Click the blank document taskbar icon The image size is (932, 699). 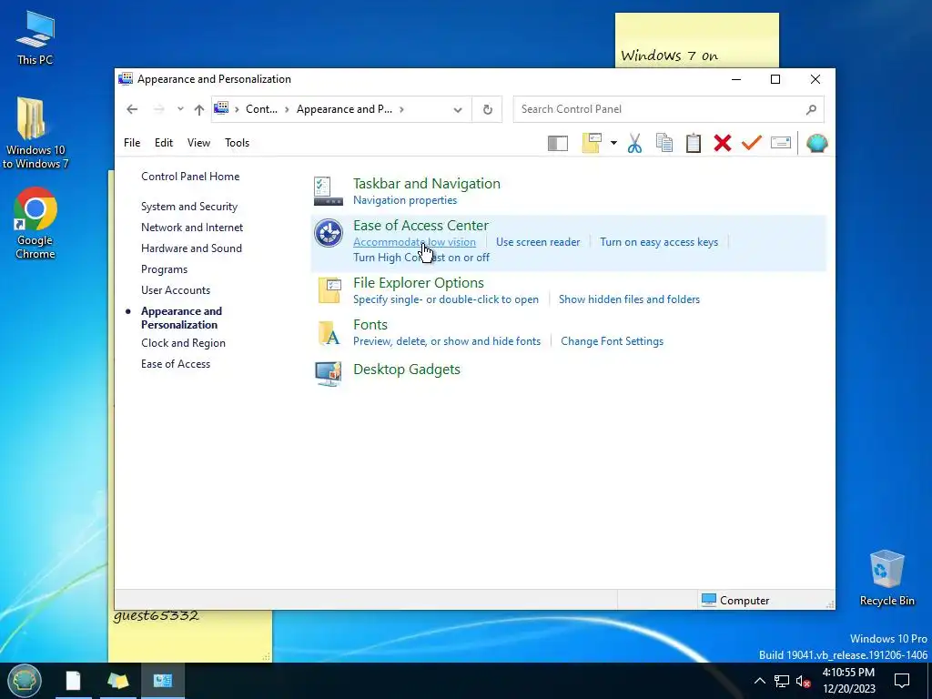pyautogui.click(x=73, y=681)
